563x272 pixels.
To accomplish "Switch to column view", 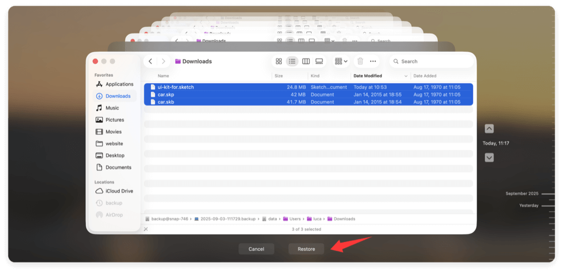I will tap(306, 61).
